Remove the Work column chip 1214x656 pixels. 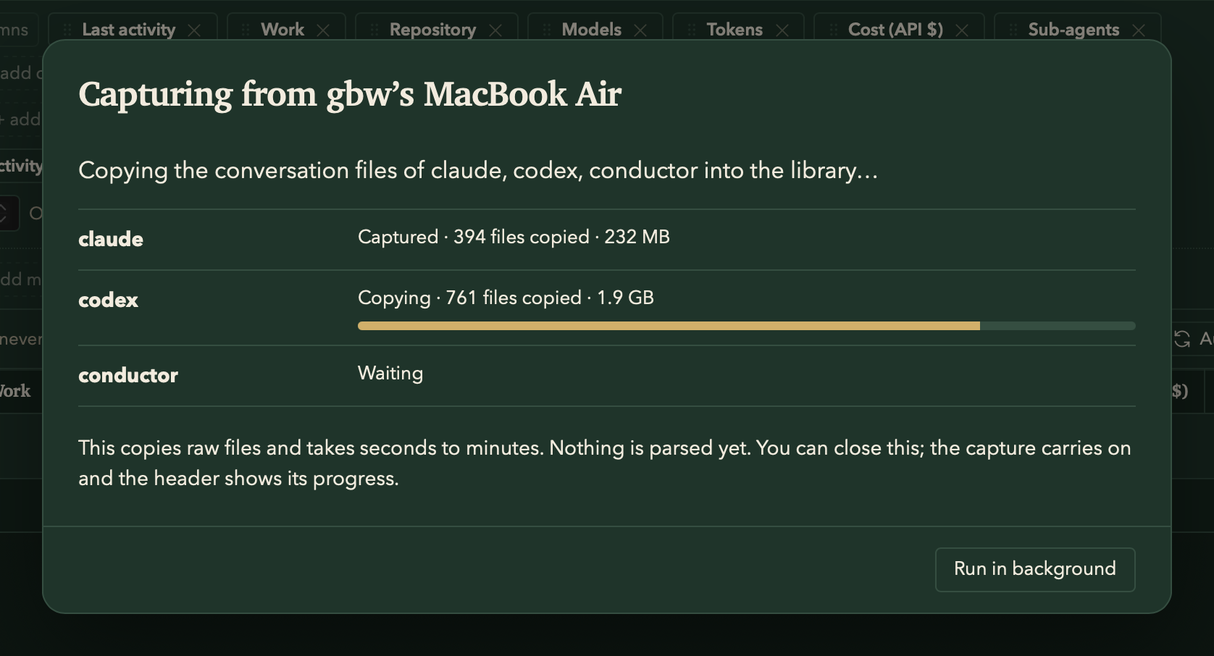click(x=323, y=30)
